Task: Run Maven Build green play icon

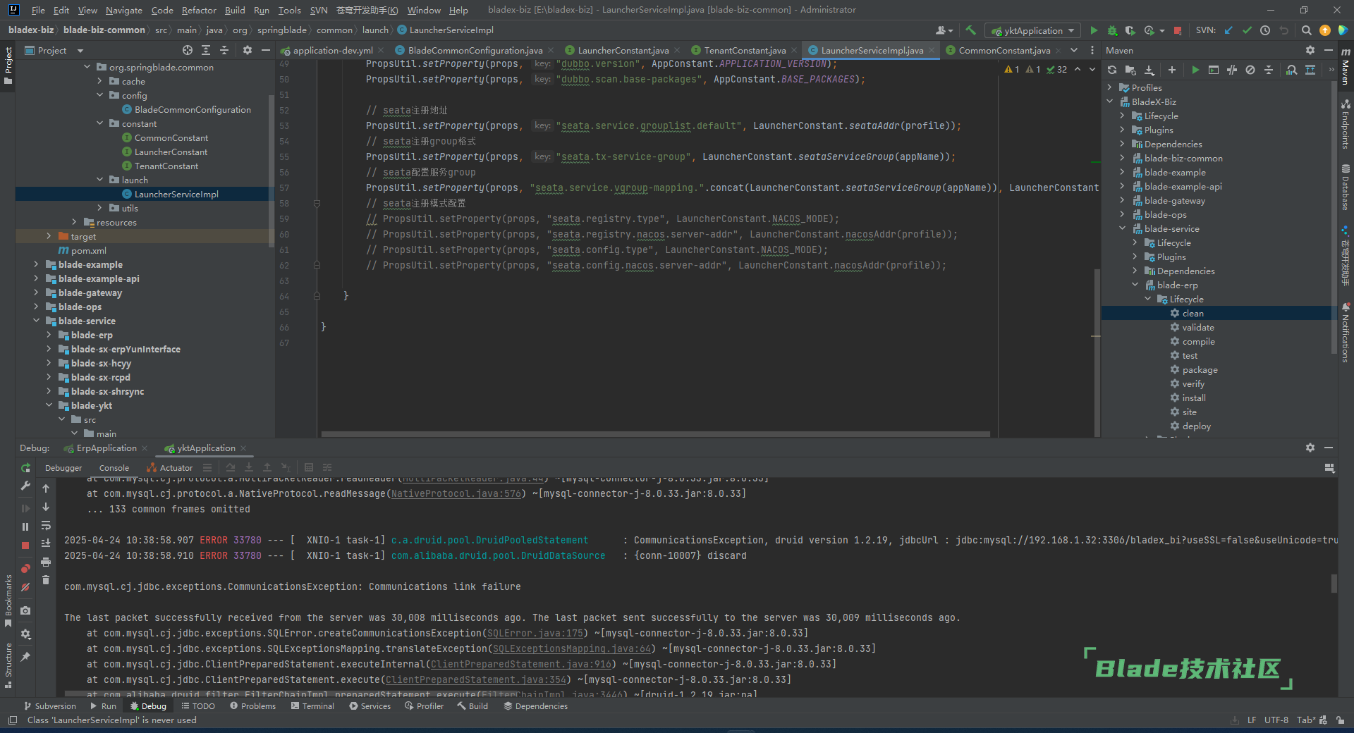Action: (1195, 70)
